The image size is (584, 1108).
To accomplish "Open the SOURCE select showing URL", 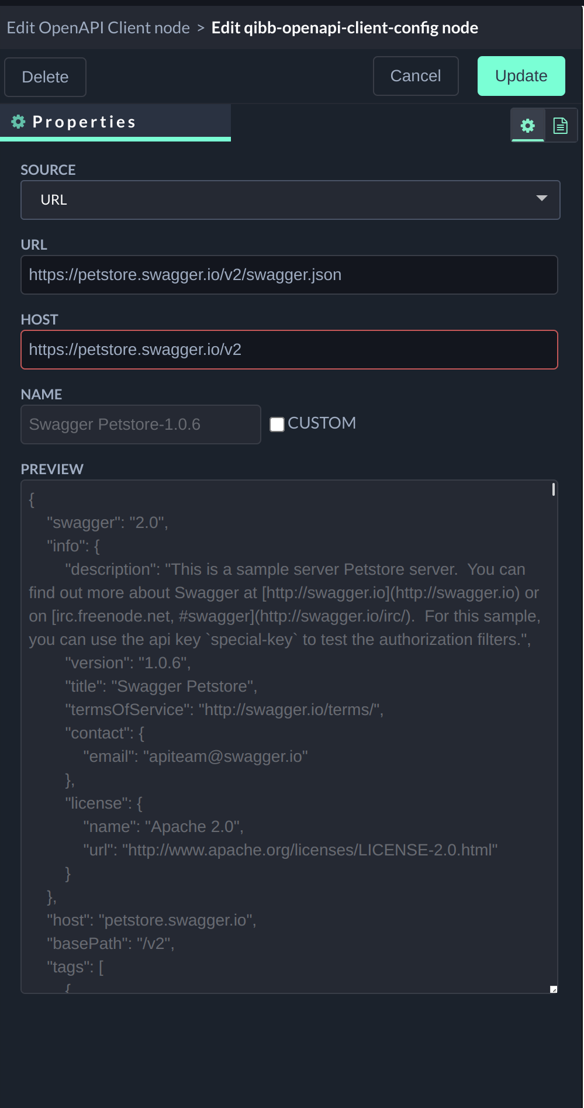I will click(290, 200).
